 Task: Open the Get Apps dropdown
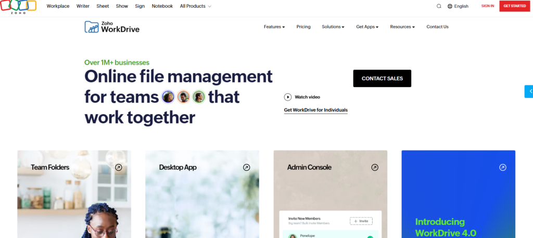367,27
